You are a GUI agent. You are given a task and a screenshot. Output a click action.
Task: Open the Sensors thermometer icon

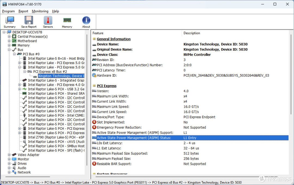pos(48,20)
